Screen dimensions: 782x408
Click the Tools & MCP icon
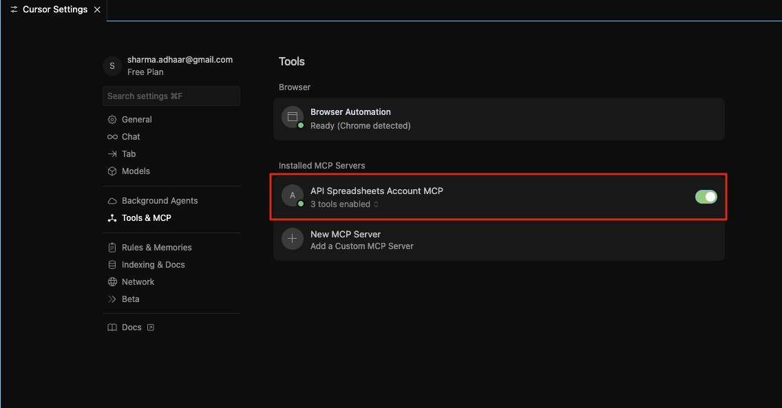(112, 217)
